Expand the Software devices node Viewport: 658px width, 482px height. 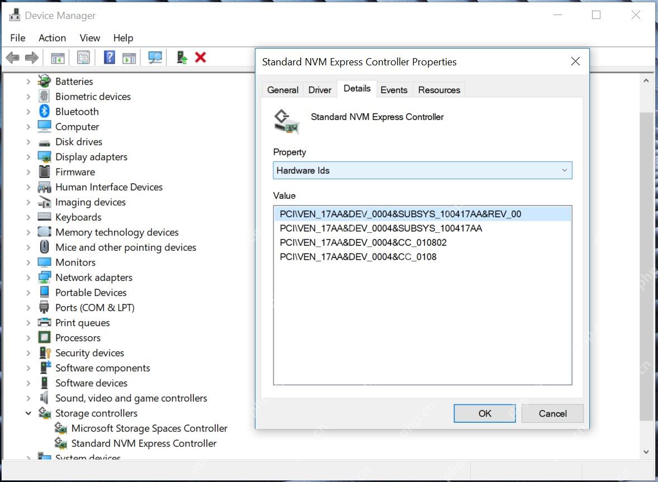[28, 383]
